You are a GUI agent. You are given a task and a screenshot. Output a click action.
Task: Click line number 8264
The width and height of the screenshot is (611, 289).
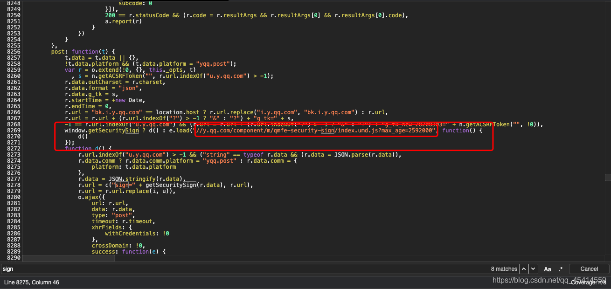point(14,100)
